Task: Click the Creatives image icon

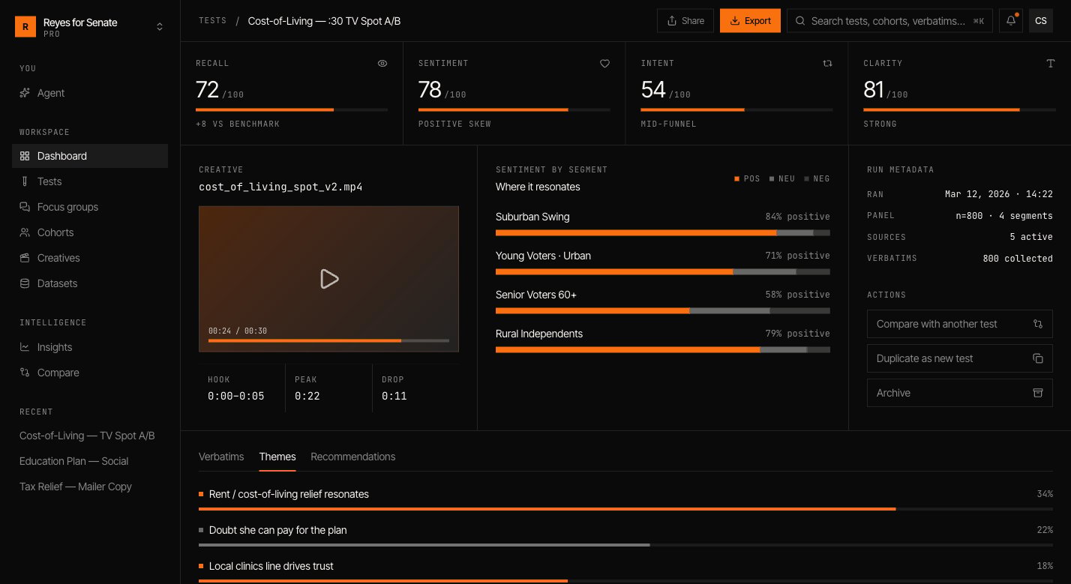Action: (25, 258)
